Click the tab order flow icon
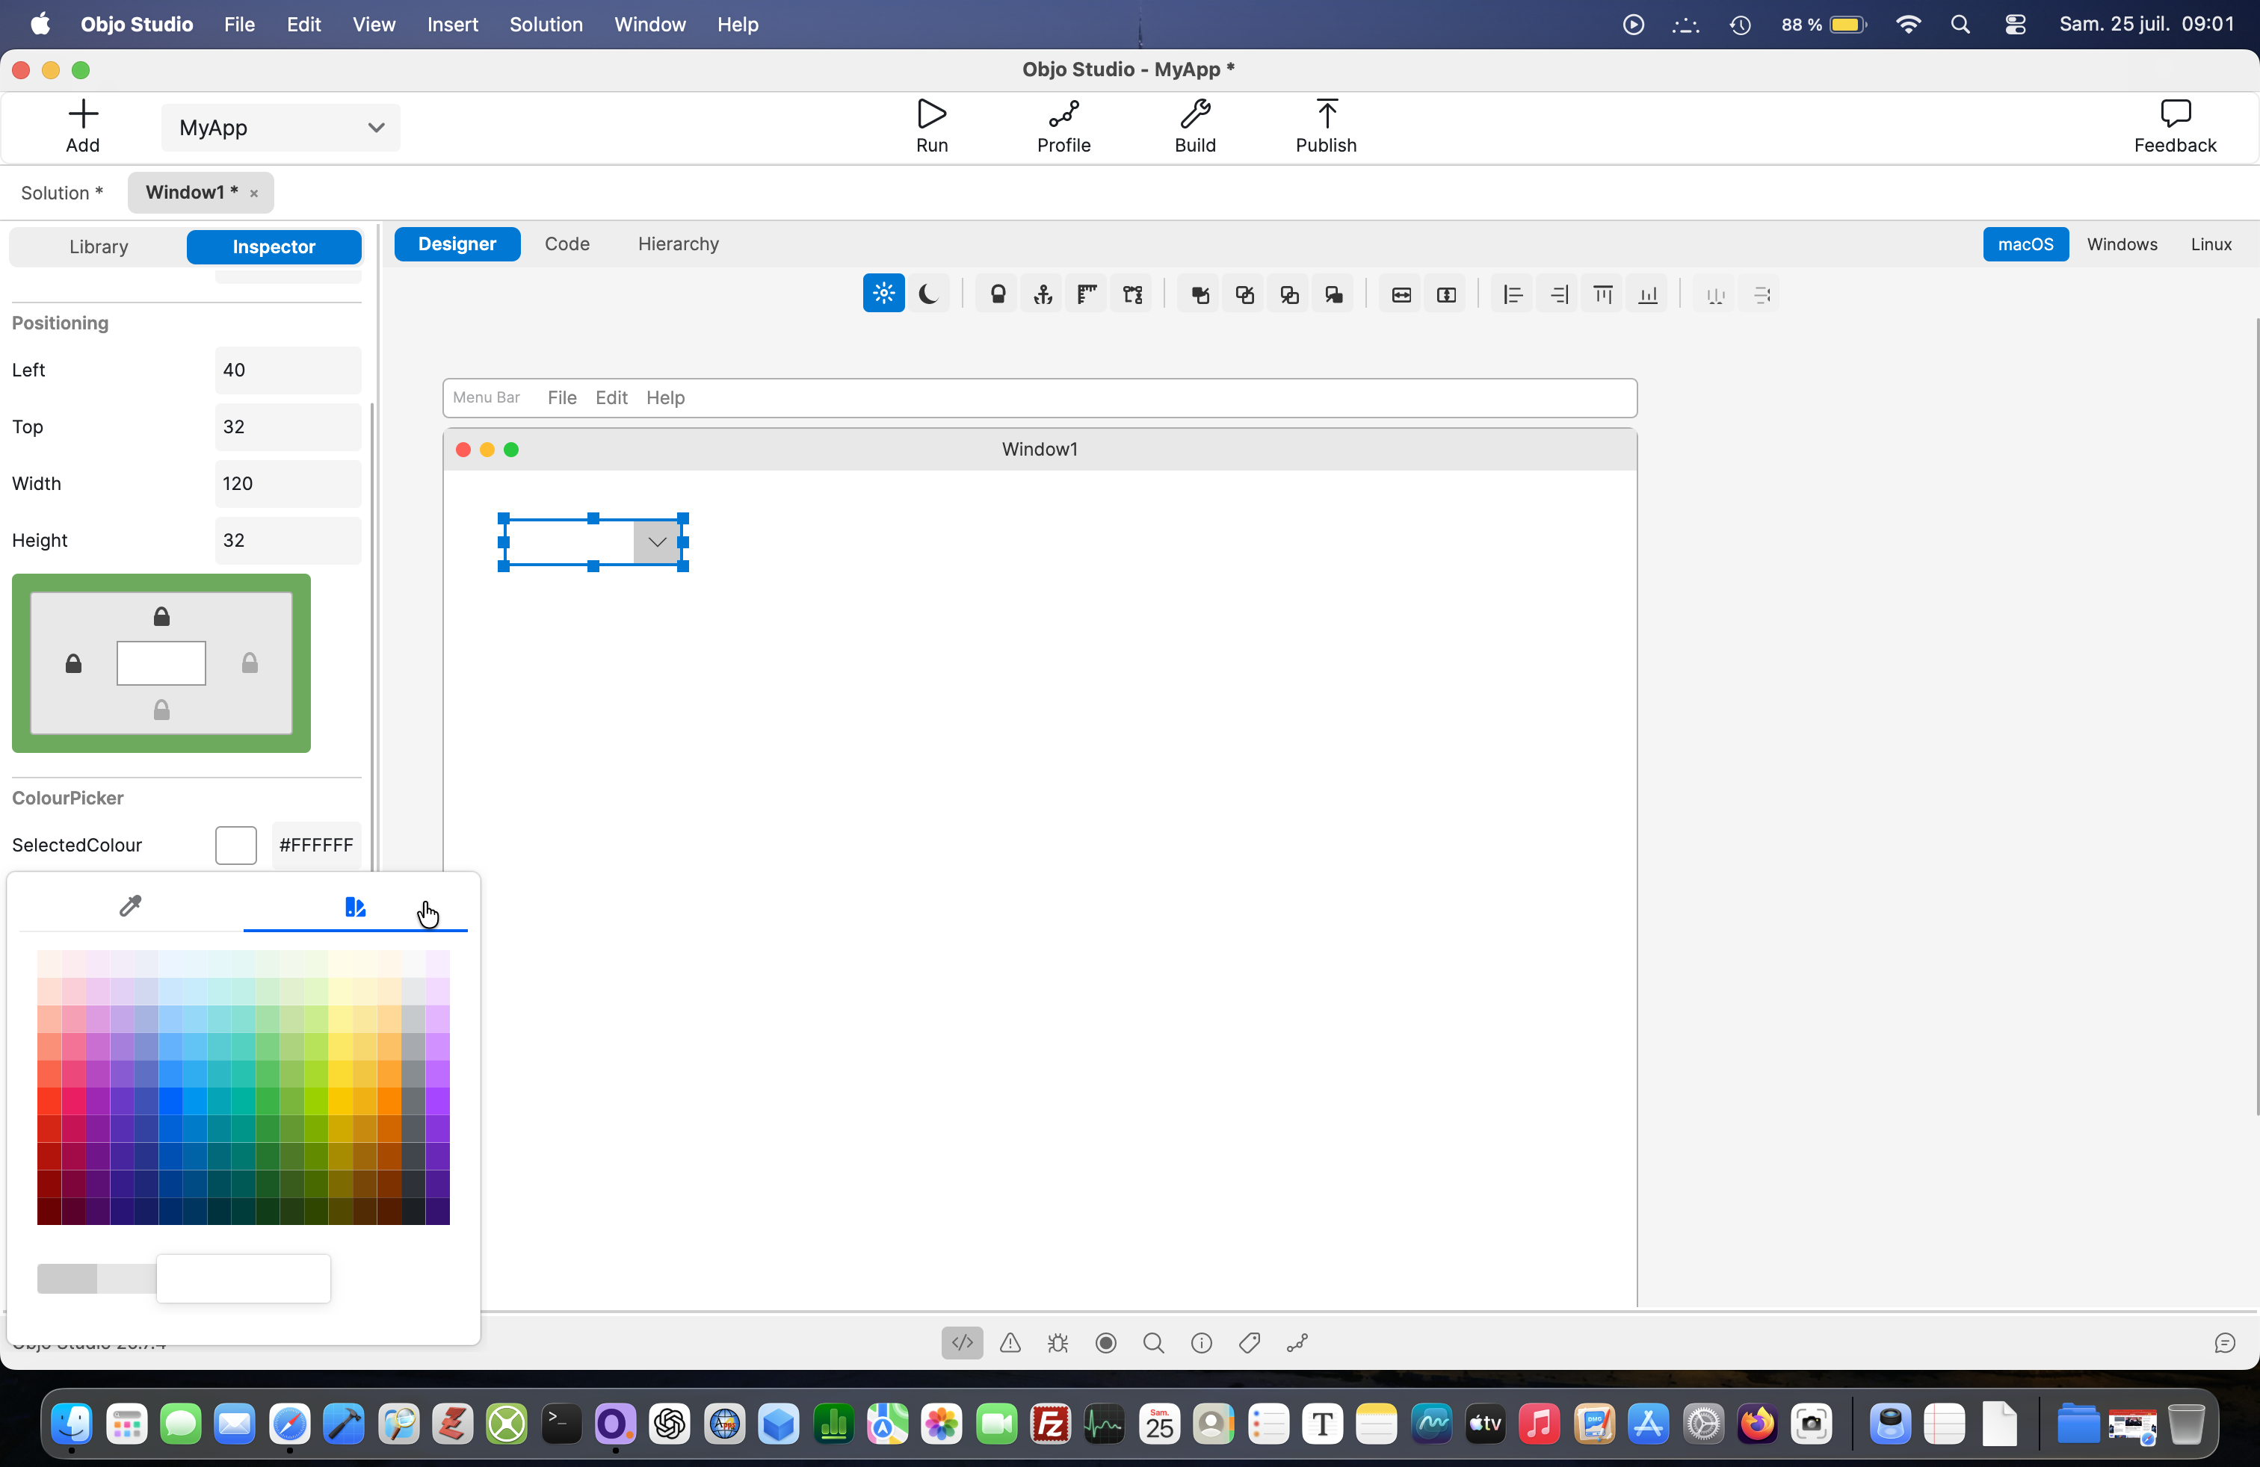The width and height of the screenshot is (2260, 1467). pos(1133,294)
